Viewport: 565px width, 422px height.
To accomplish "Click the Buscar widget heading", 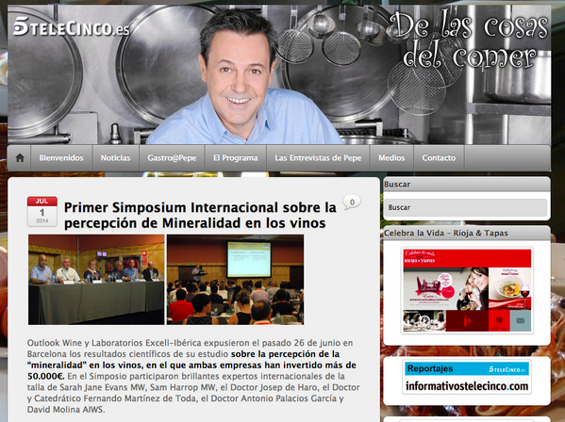I will (397, 185).
